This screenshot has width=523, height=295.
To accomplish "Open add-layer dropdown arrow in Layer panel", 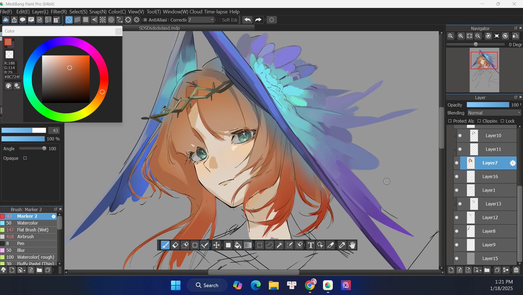I will point(480,270).
